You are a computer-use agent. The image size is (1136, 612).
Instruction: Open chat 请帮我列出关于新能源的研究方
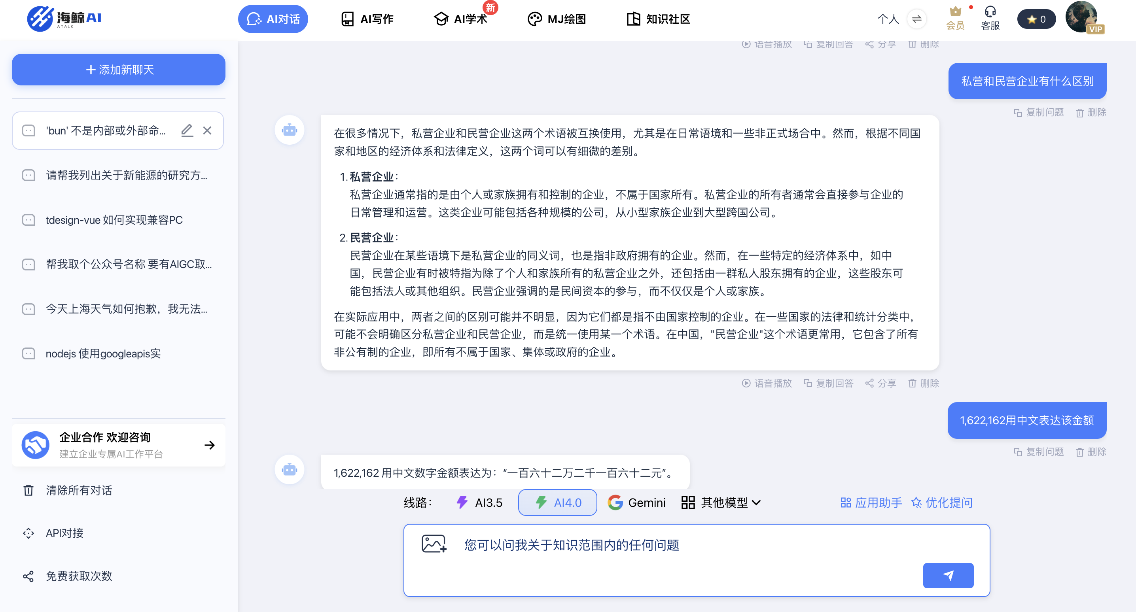tap(118, 175)
